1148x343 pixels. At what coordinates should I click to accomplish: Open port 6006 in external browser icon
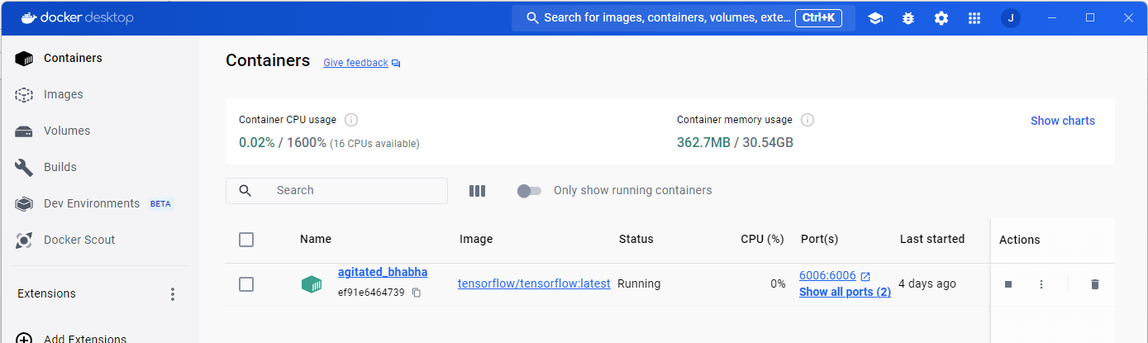(865, 276)
